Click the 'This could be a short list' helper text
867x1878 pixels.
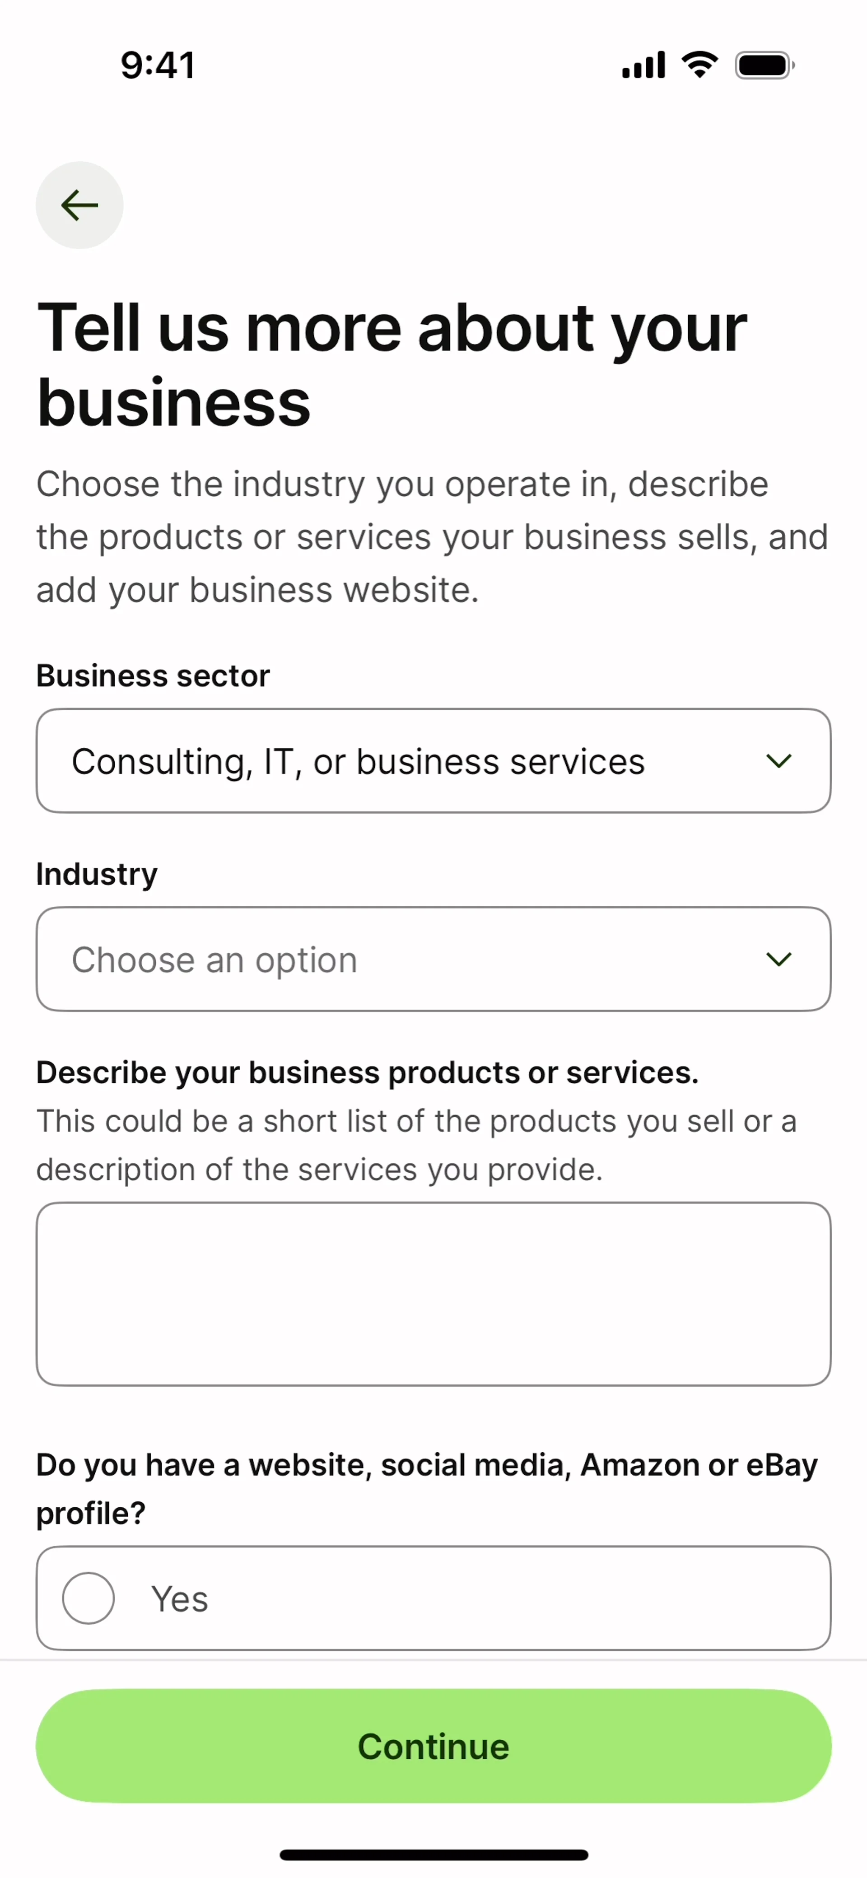pyautogui.click(x=415, y=1145)
